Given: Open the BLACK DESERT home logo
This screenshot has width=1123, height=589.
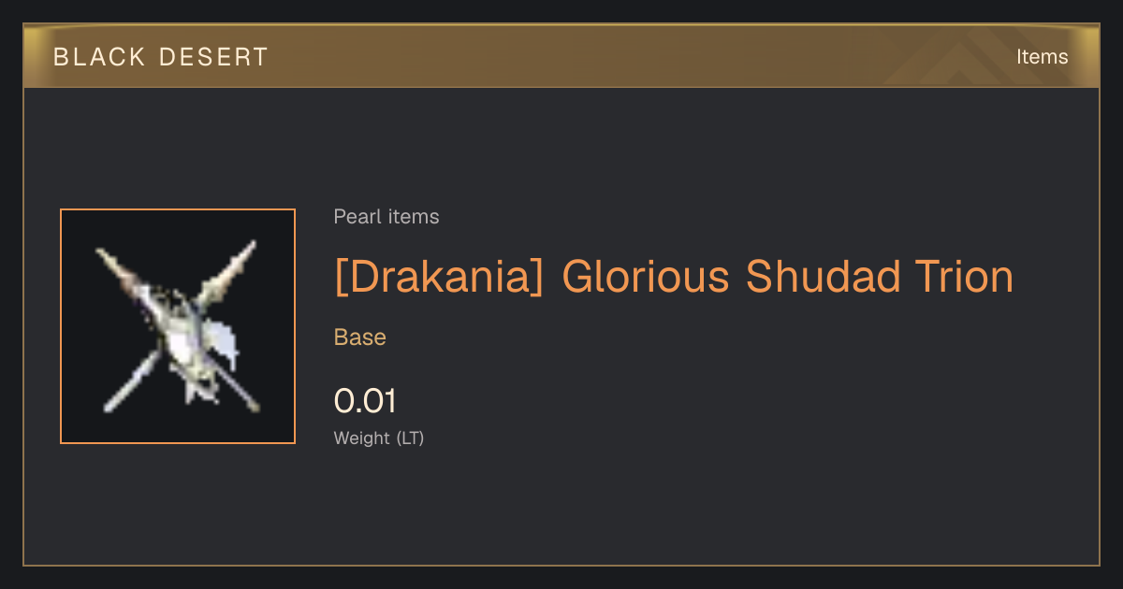Looking at the screenshot, I should click(161, 57).
